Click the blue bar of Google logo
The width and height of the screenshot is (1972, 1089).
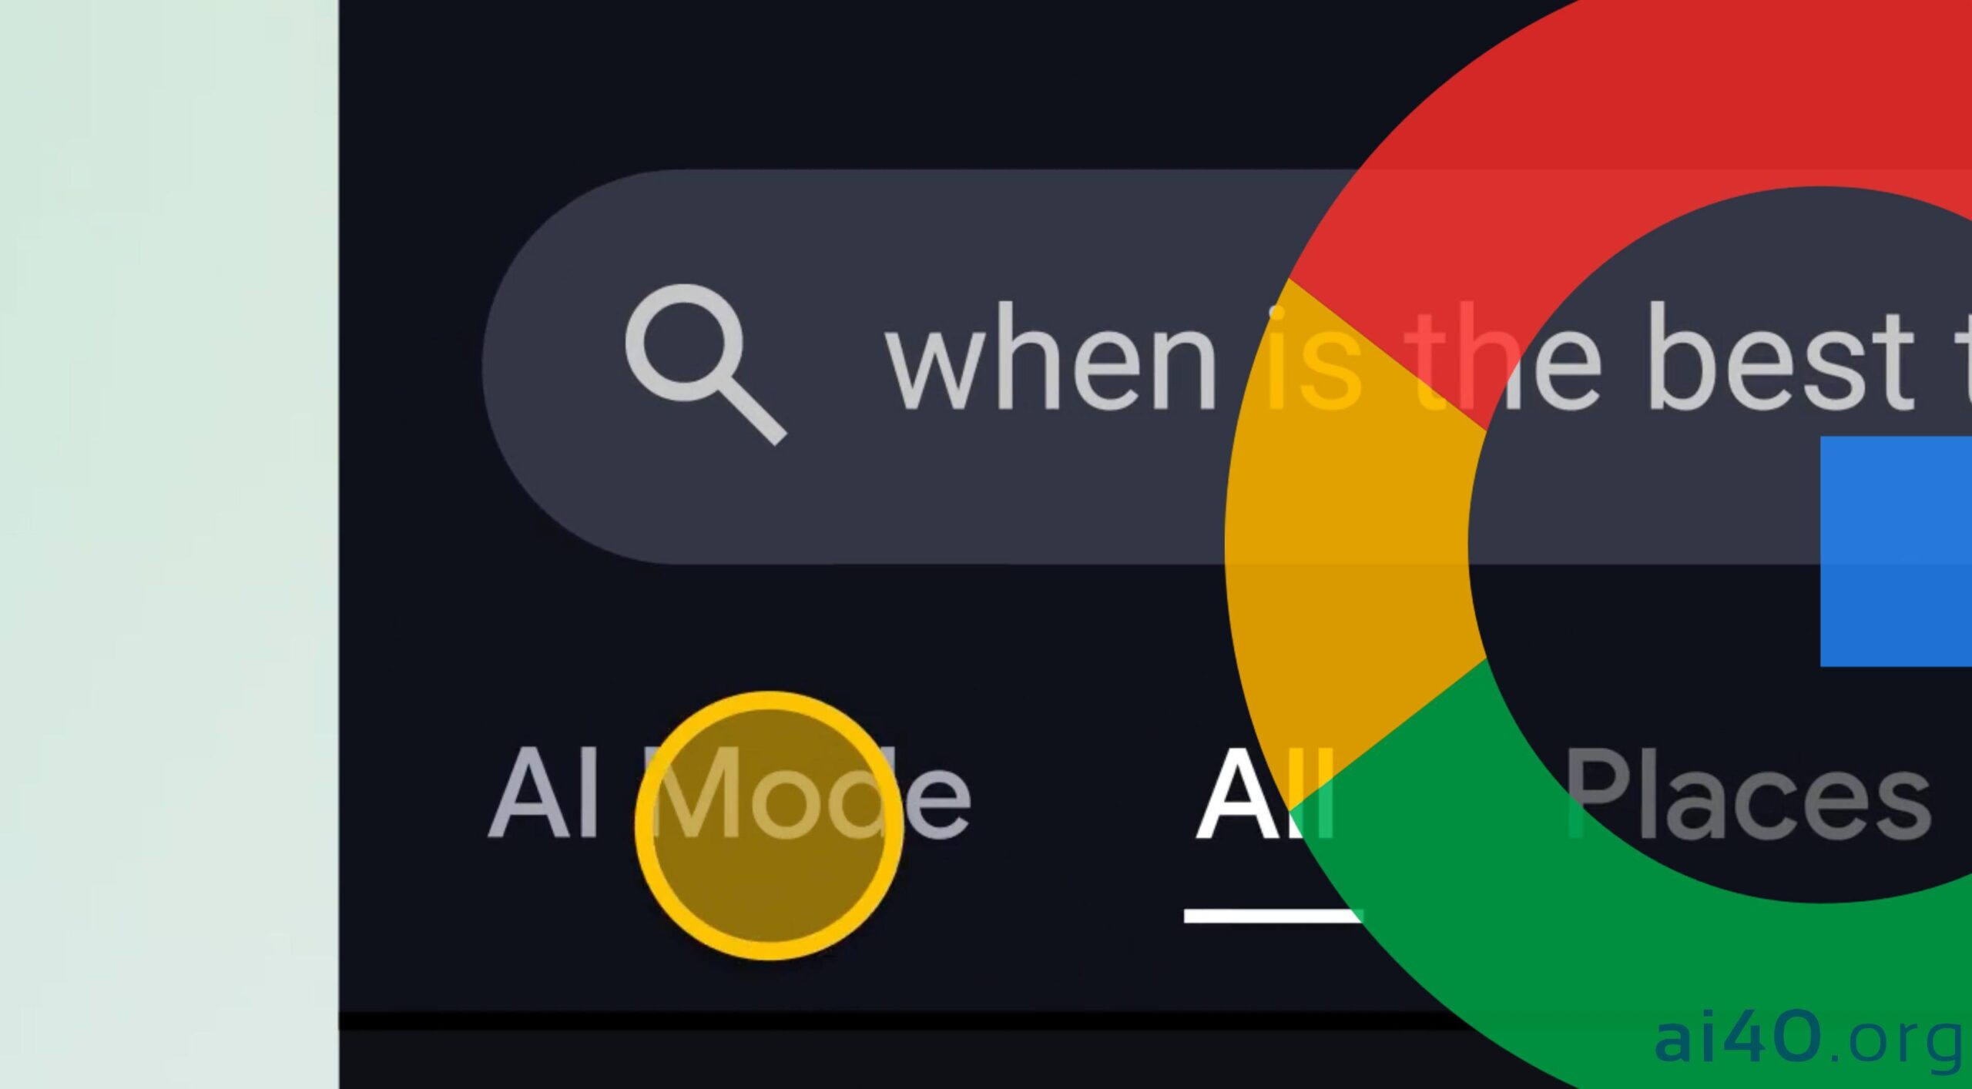[x=1896, y=551]
